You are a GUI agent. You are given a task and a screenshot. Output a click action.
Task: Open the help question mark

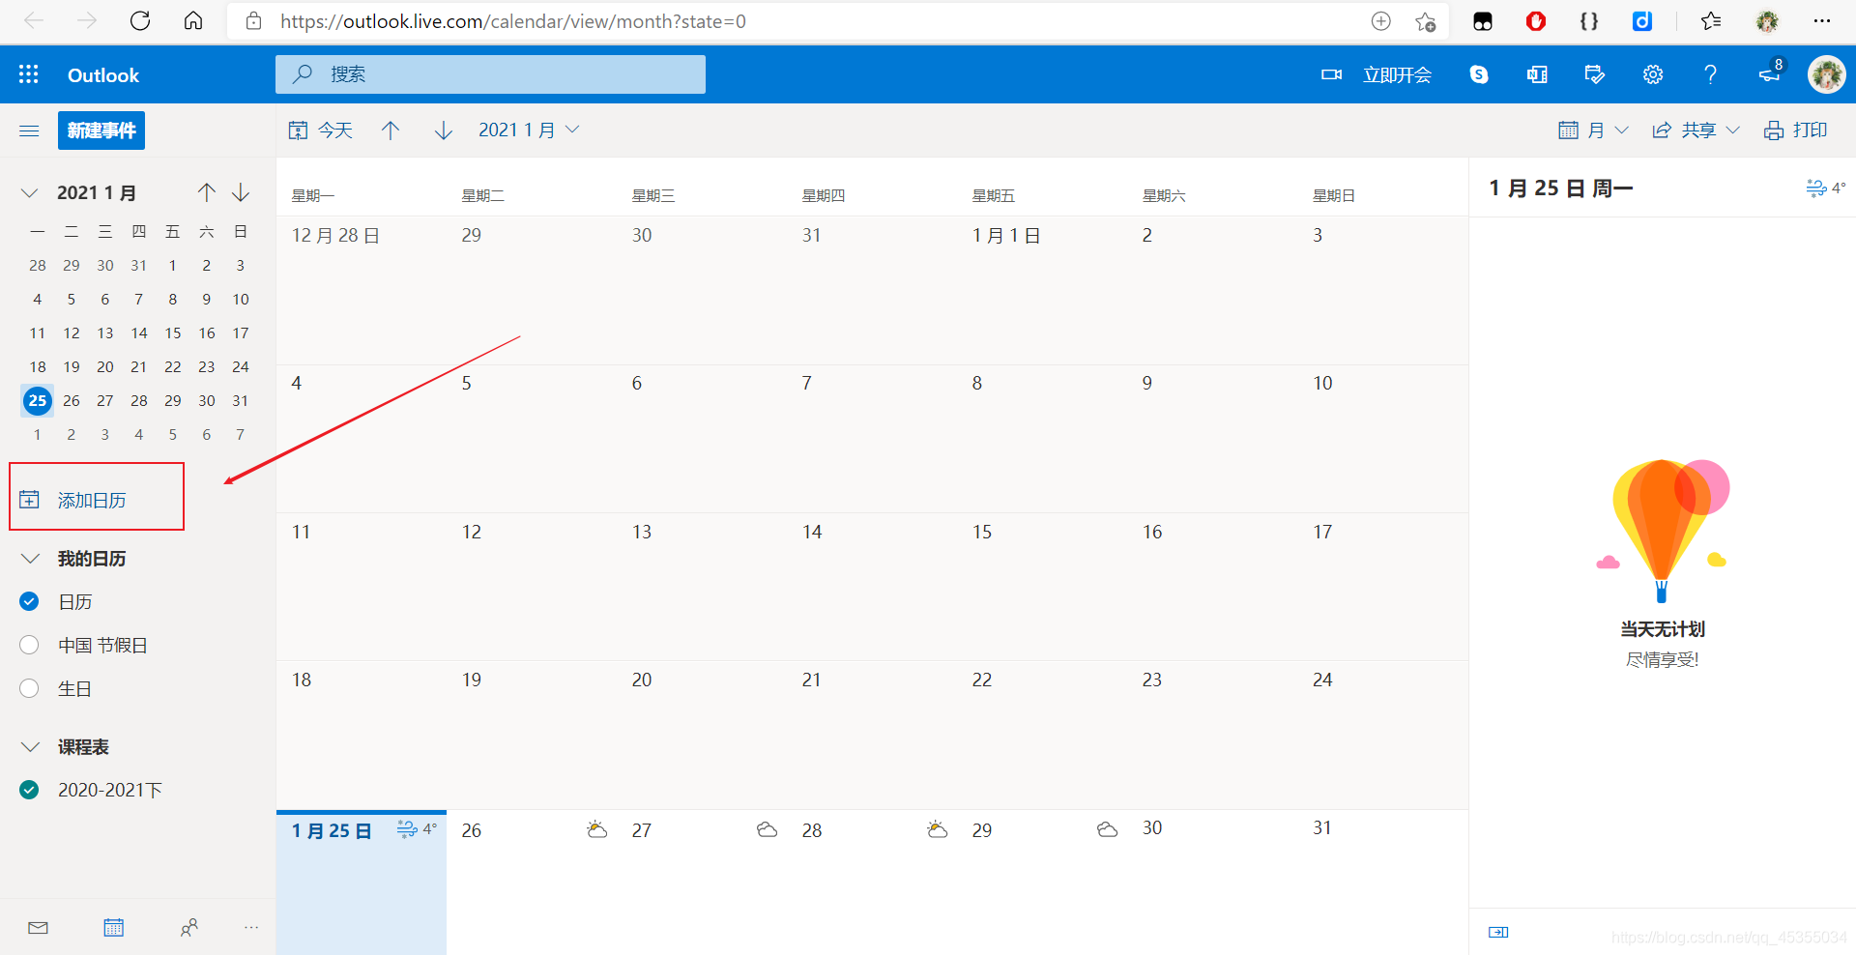click(1710, 74)
